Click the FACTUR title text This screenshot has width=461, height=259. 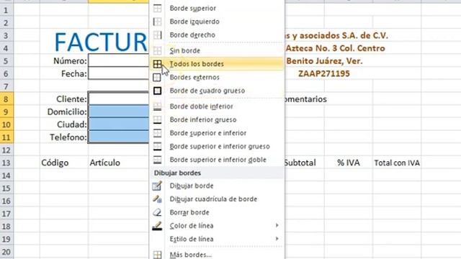pyautogui.click(x=101, y=42)
